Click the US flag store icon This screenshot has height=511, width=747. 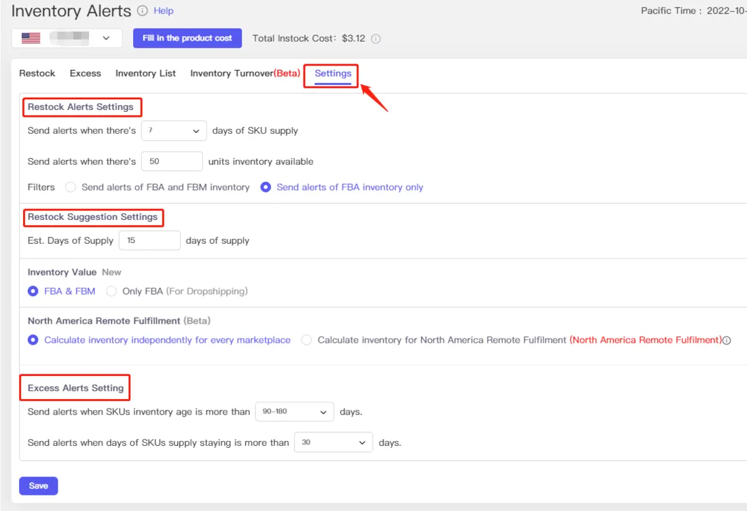click(x=31, y=38)
